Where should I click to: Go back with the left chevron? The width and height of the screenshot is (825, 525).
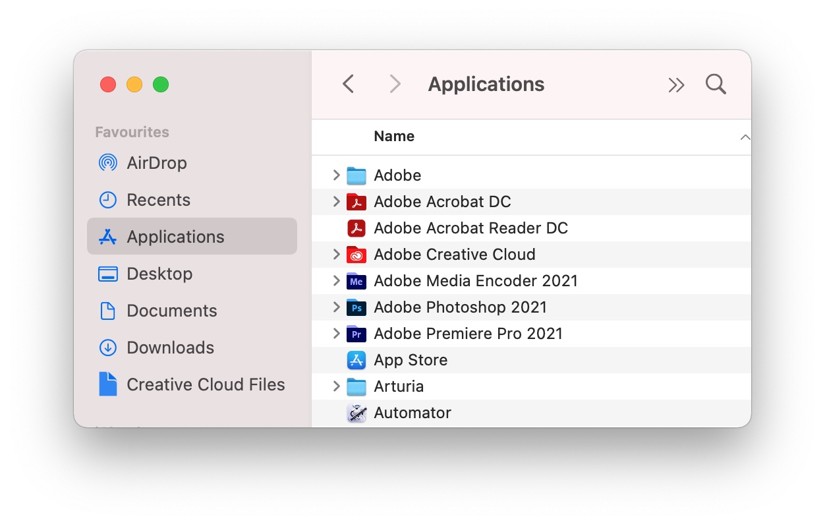tap(349, 84)
